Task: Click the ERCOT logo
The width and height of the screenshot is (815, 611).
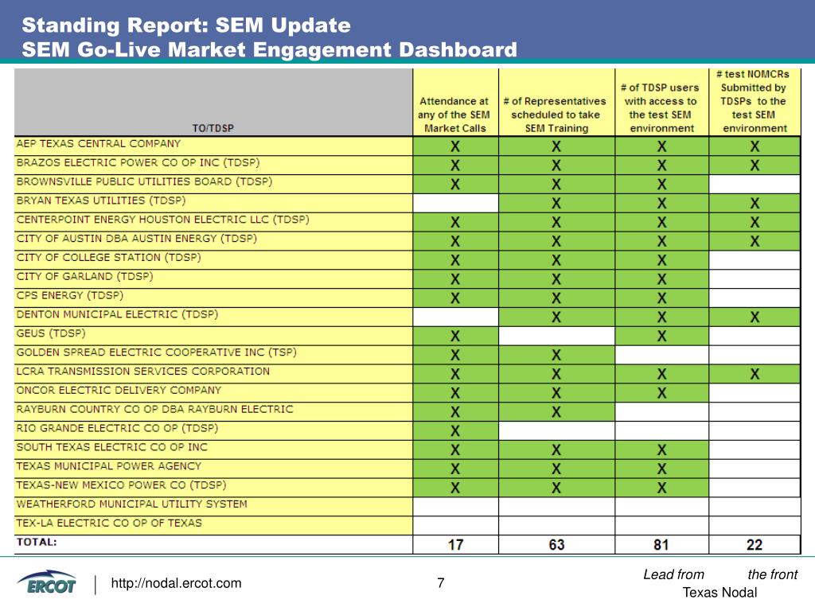Action: 46,582
